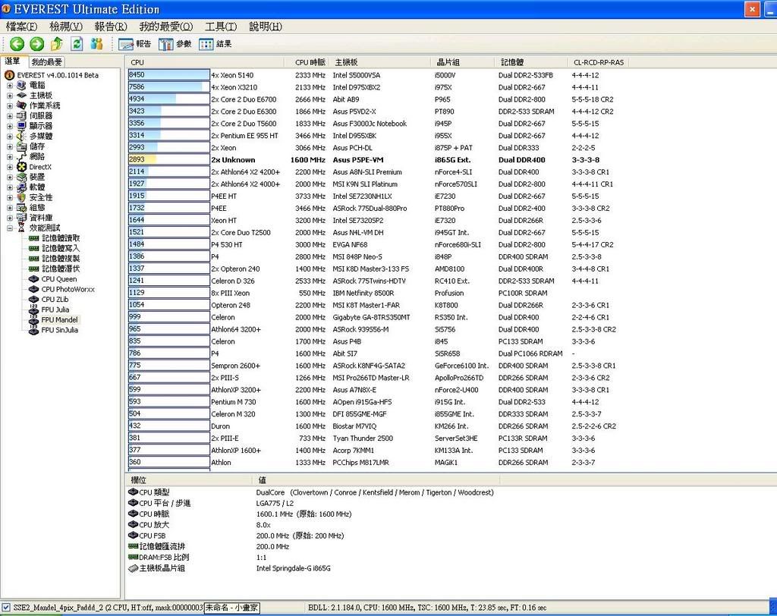The height and width of the screenshot is (616, 777).
Task: Click the CPU Queen chip icon
Action: [x=33, y=279]
